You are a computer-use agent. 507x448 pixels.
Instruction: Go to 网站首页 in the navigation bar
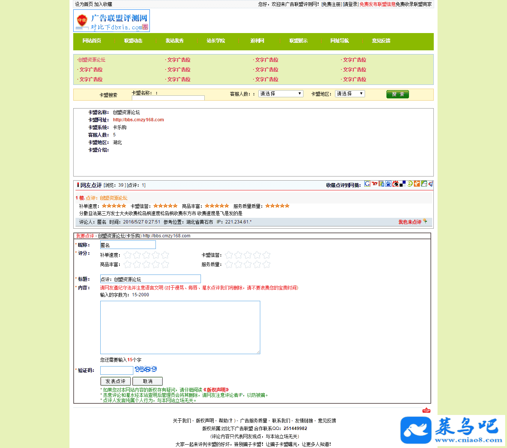point(92,41)
